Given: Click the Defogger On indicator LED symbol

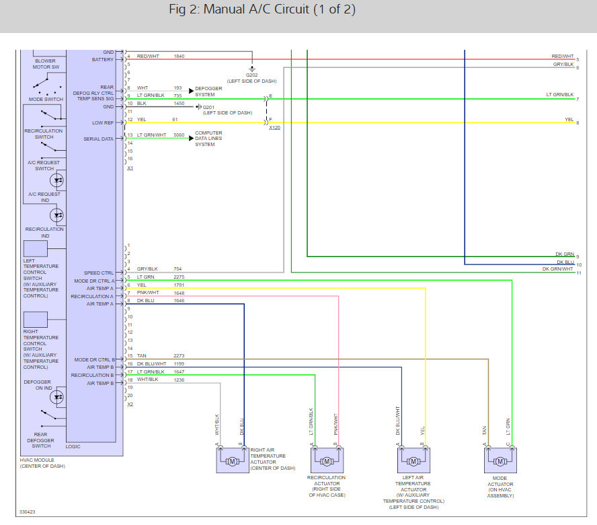Looking at the screenshot, I should coord(57,397).
